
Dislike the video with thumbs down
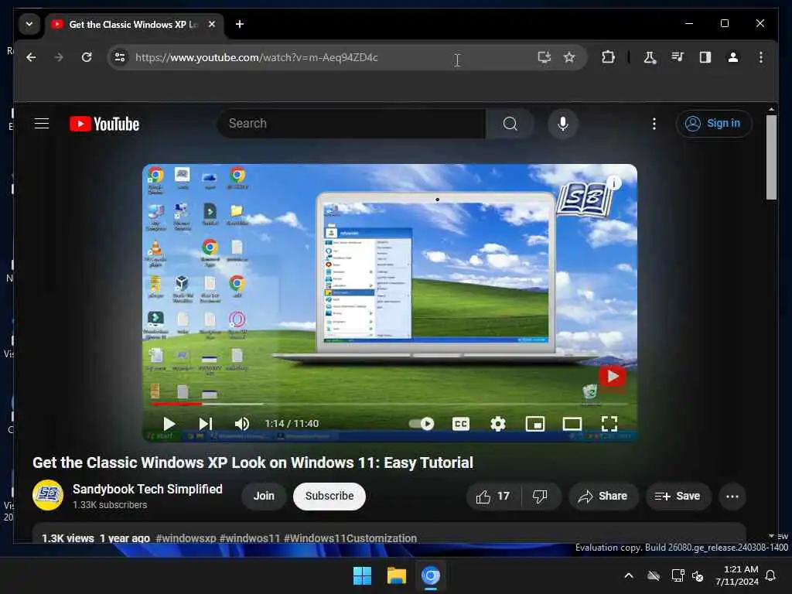click(540, 497)
